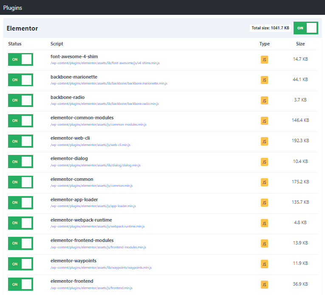Click the Size column header

click(300, 44)
